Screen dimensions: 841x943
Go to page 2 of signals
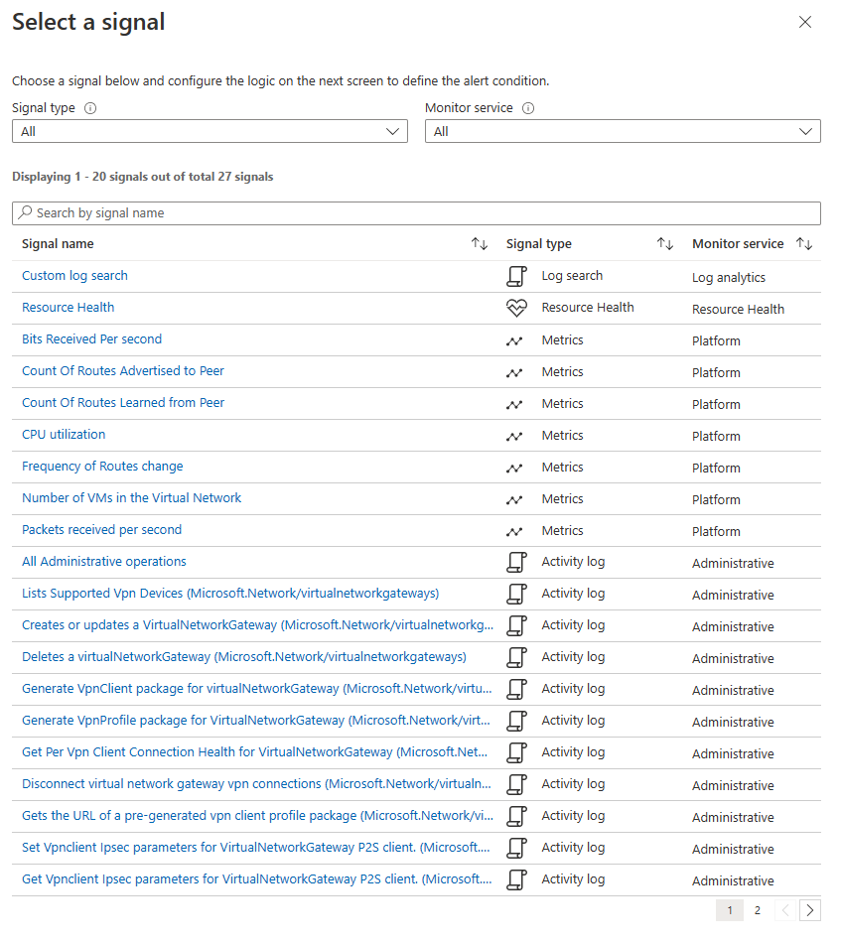pyautogui.click(x=758, y=909)
